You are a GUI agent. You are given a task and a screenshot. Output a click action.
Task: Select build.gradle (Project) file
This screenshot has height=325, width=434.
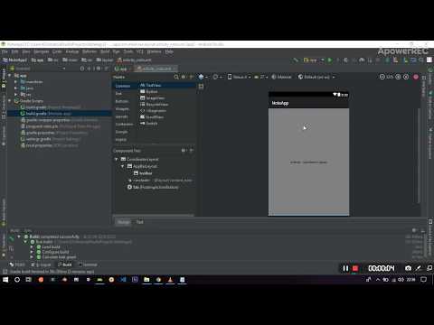[50, 107]
